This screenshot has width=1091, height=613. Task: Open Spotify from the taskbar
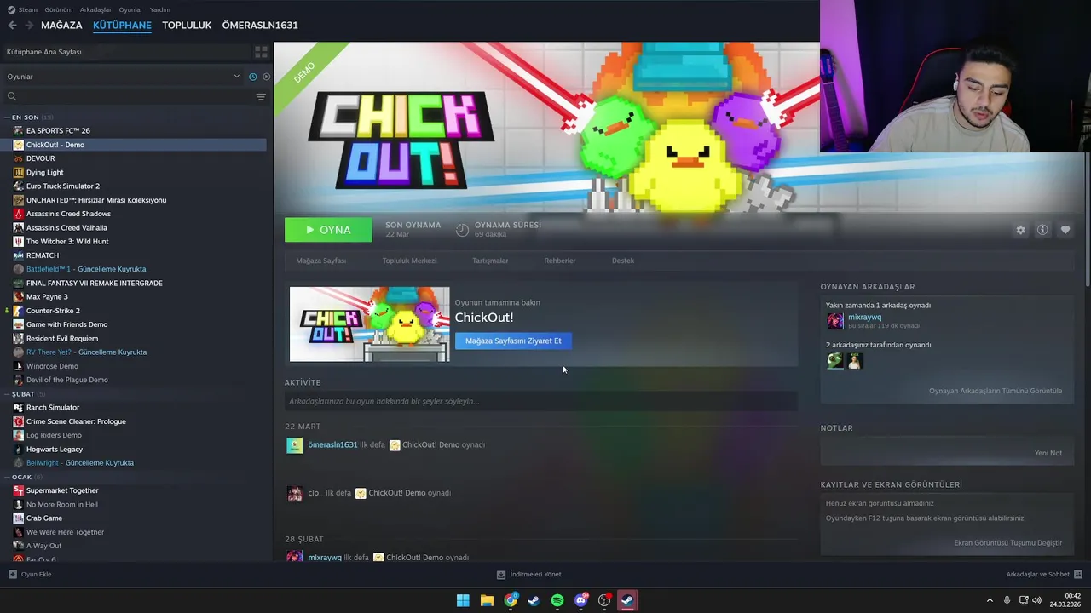click(557, 600)
